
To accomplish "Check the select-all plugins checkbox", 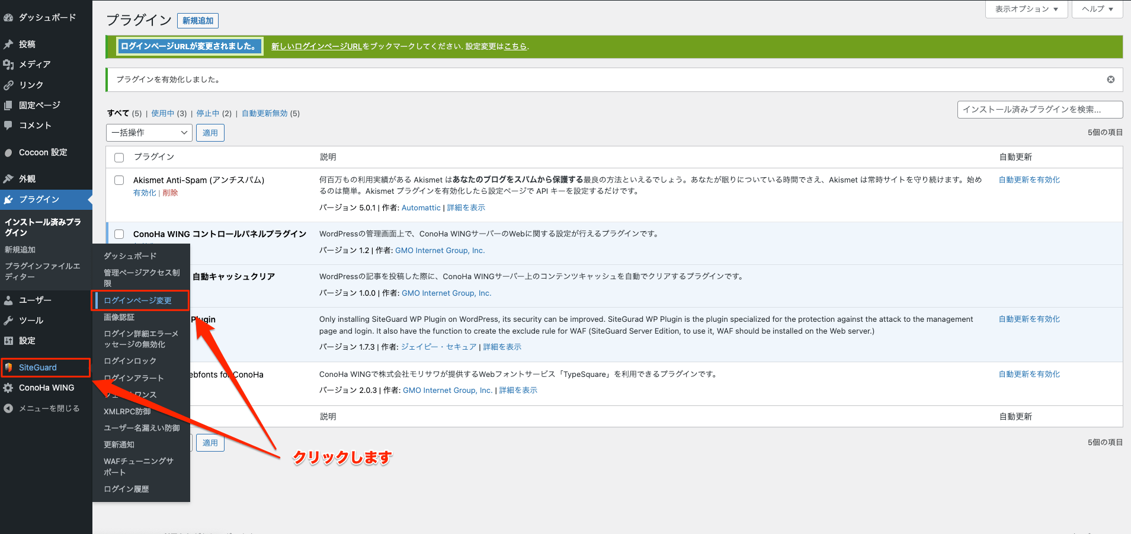I will (x=119, y=157).
